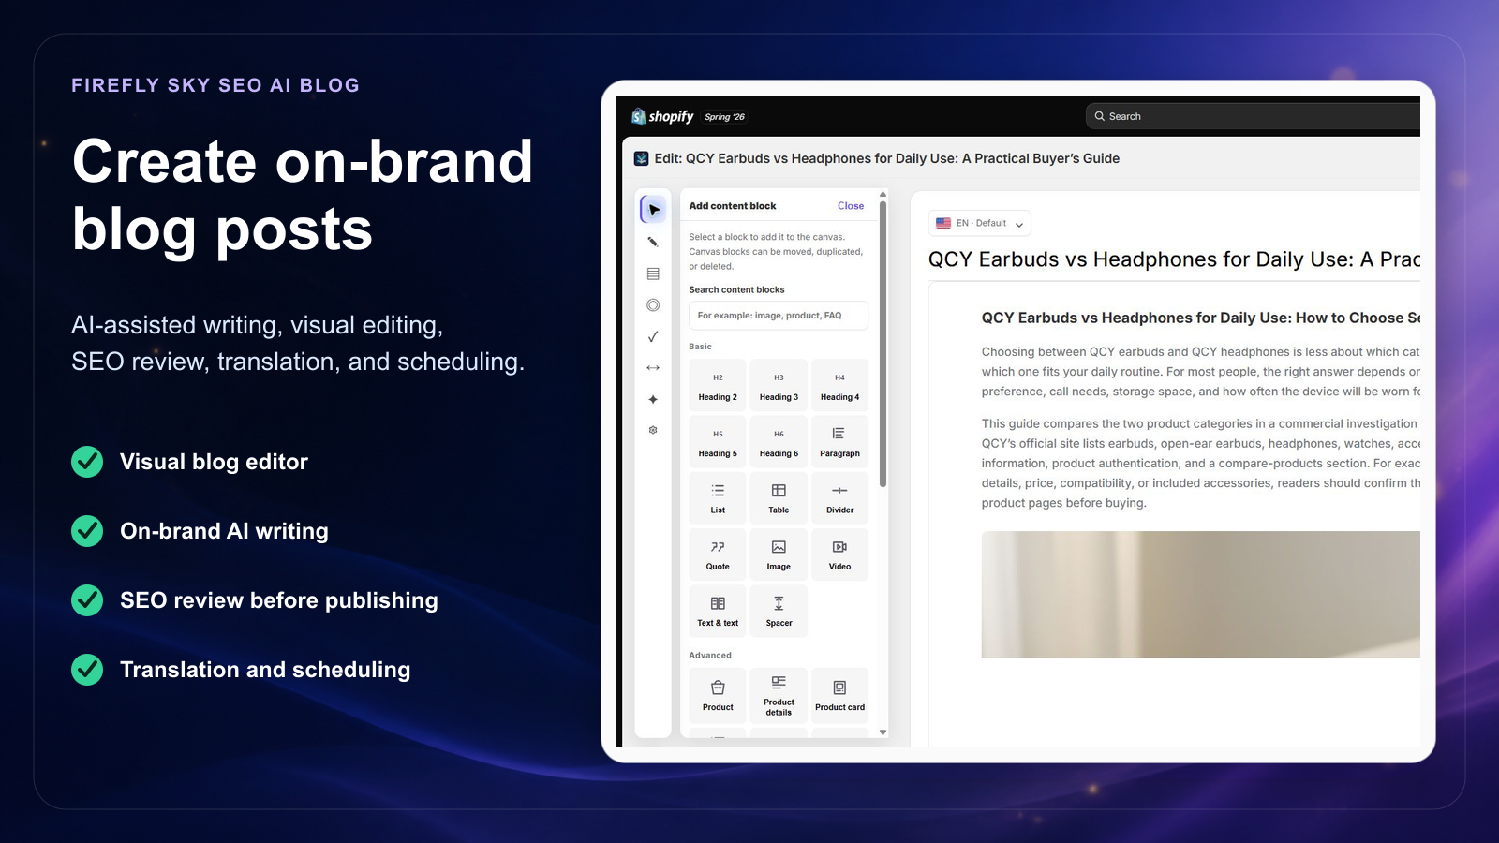1499x843 pixels.
Task: Click the Shopify logo in the top bar
Action: 662,116
